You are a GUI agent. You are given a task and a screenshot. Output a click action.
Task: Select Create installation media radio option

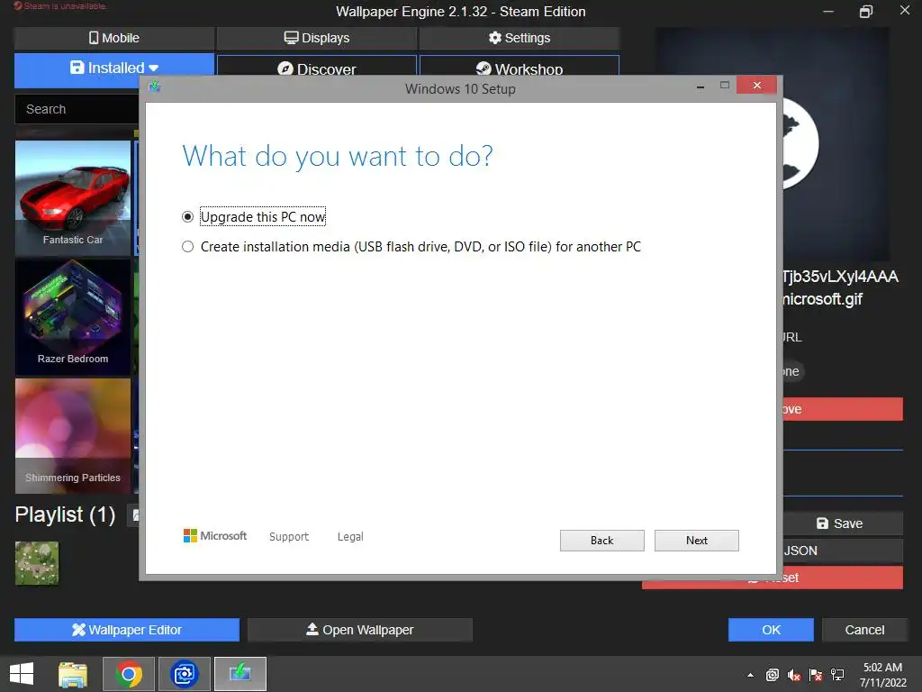[187, 247]
